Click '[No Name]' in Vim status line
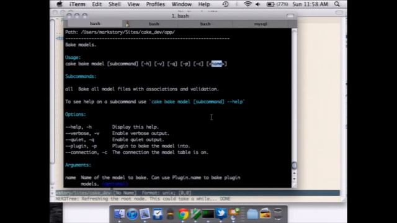This screenshot has width=397, height=223. click(x=125, y=193)
